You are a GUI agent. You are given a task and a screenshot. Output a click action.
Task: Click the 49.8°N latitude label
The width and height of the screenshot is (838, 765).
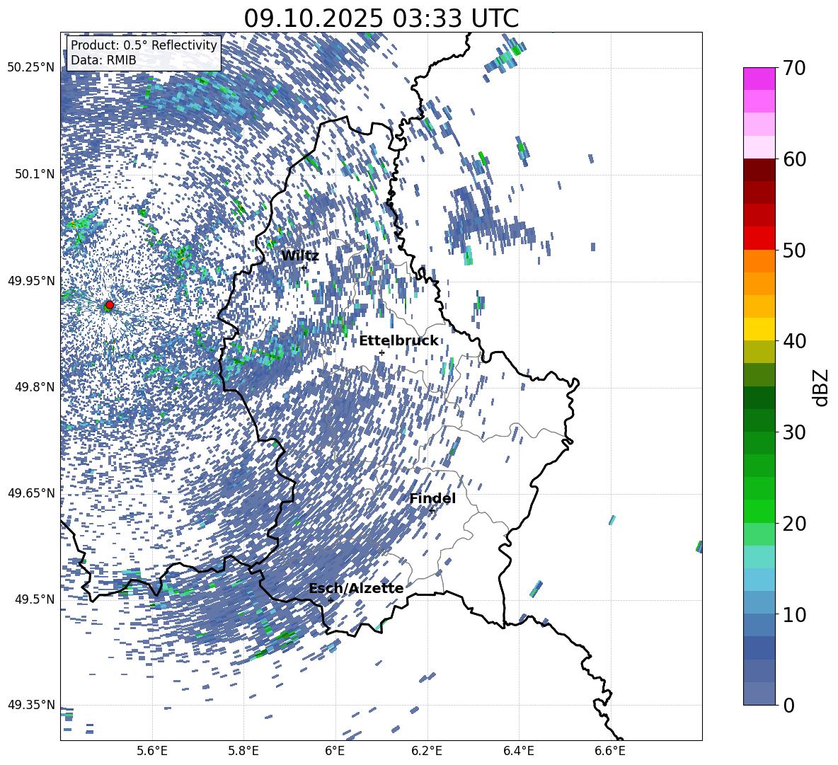click(x=35, y=387)
